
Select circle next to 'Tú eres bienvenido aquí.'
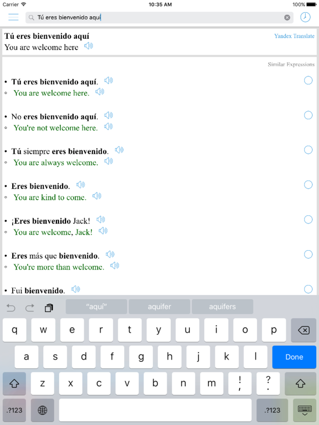click(x=308, y=80)
